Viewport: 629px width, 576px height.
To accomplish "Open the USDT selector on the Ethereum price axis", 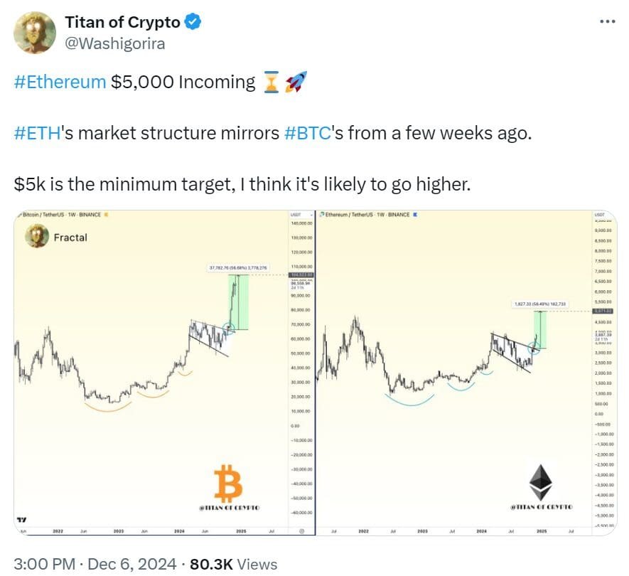I will tap(599, 214).
